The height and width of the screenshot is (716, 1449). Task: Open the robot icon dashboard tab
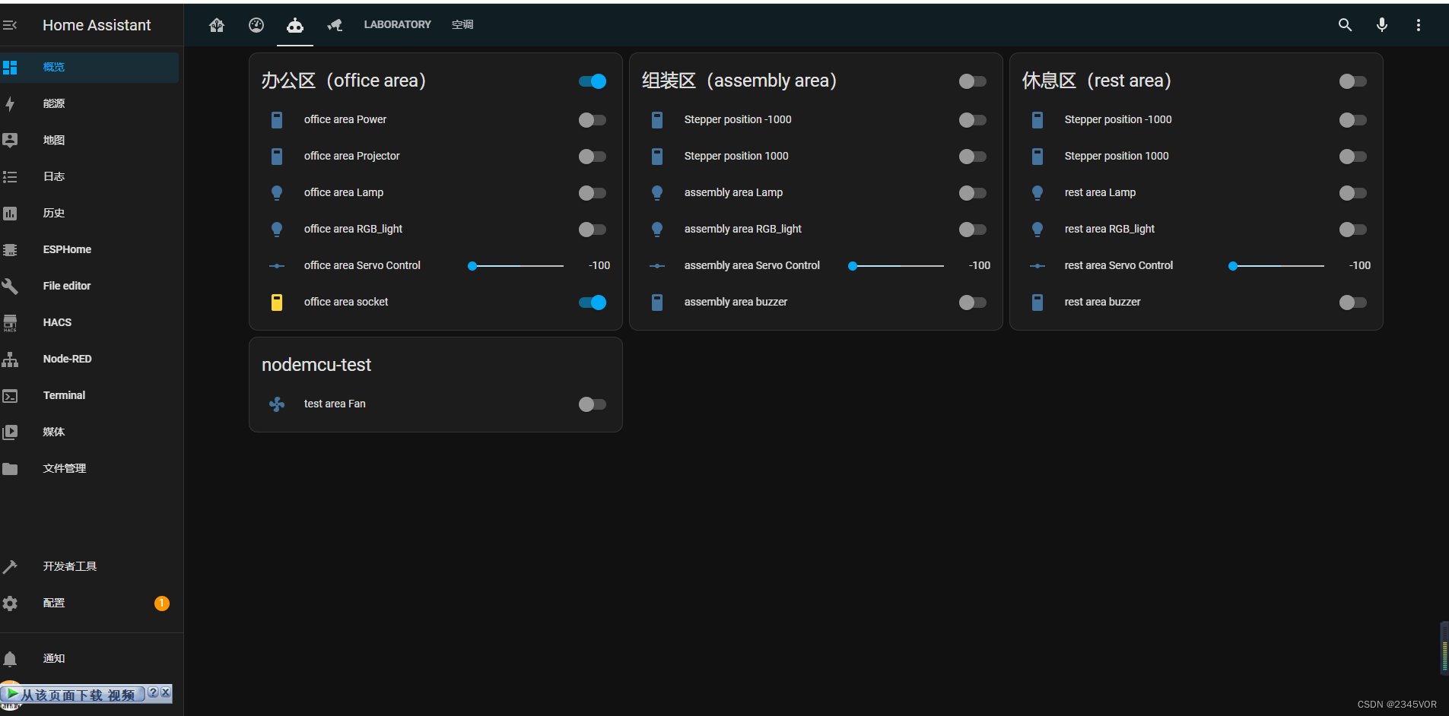pos(294,25)
